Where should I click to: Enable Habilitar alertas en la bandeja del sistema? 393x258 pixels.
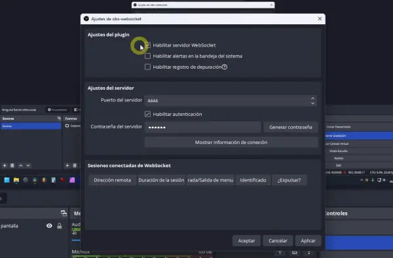[147, 56]
